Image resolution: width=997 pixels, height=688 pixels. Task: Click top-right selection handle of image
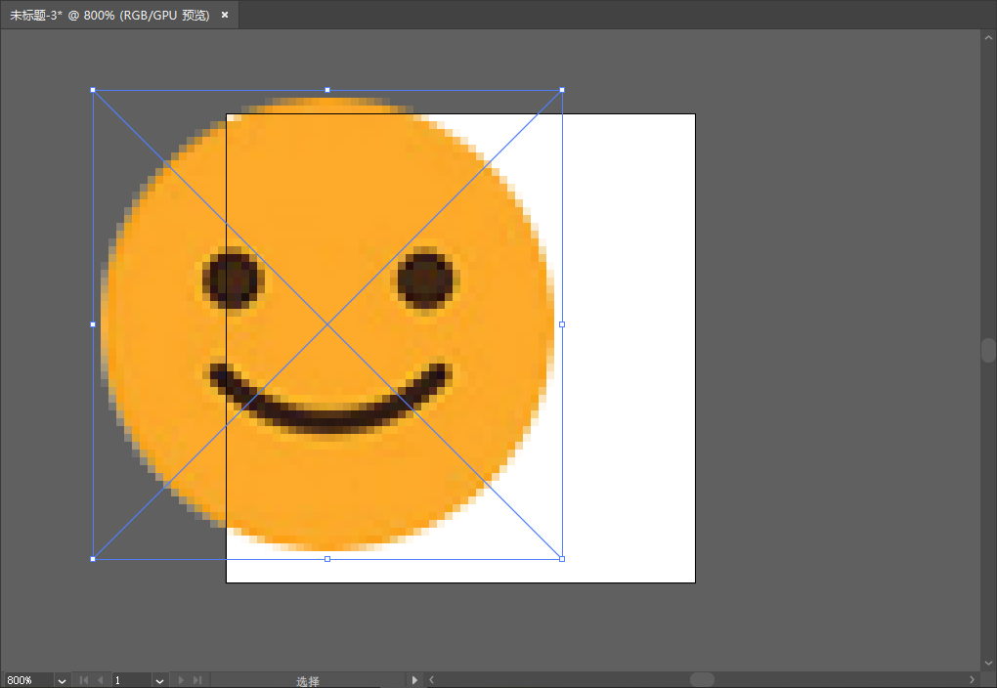pyautogui.click(x=562, y=90)
